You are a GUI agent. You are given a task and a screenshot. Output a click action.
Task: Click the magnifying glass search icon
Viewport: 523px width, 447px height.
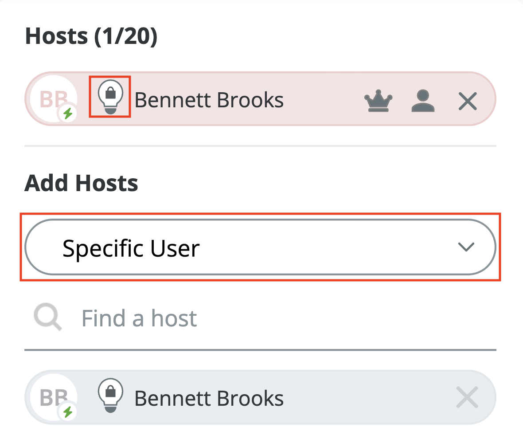(48, 318)
